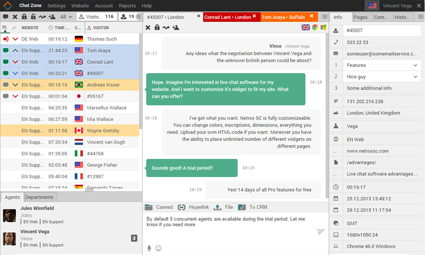Click the emoji smiley icon
This screenshot has width=425, height=255.
pos(159,248)
